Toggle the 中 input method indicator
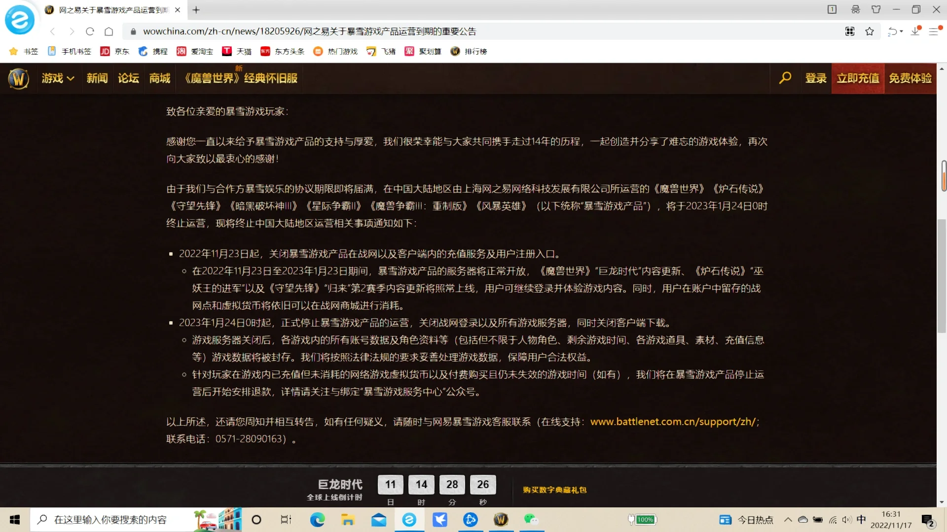Viewport: 947px width, 532px height. (x=861, y=519)
